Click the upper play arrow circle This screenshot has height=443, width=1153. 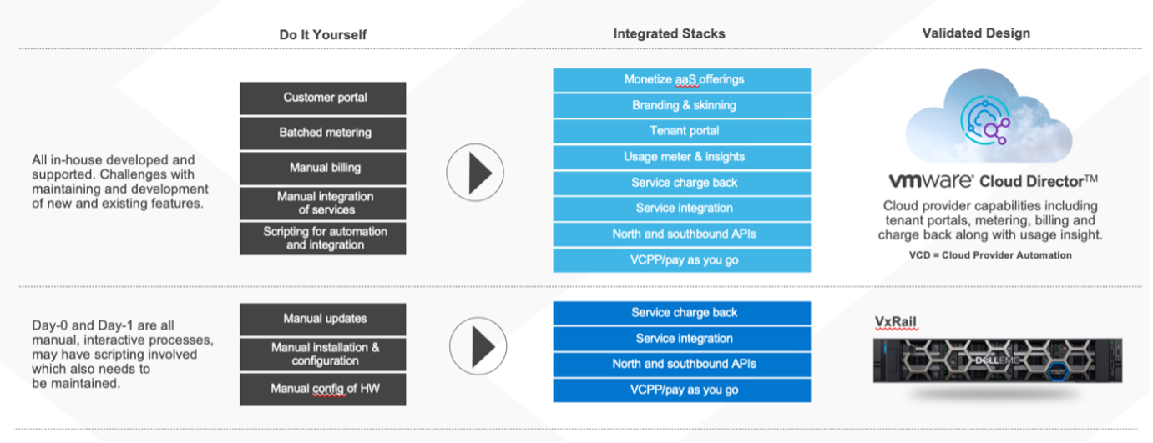click(475, 173)
